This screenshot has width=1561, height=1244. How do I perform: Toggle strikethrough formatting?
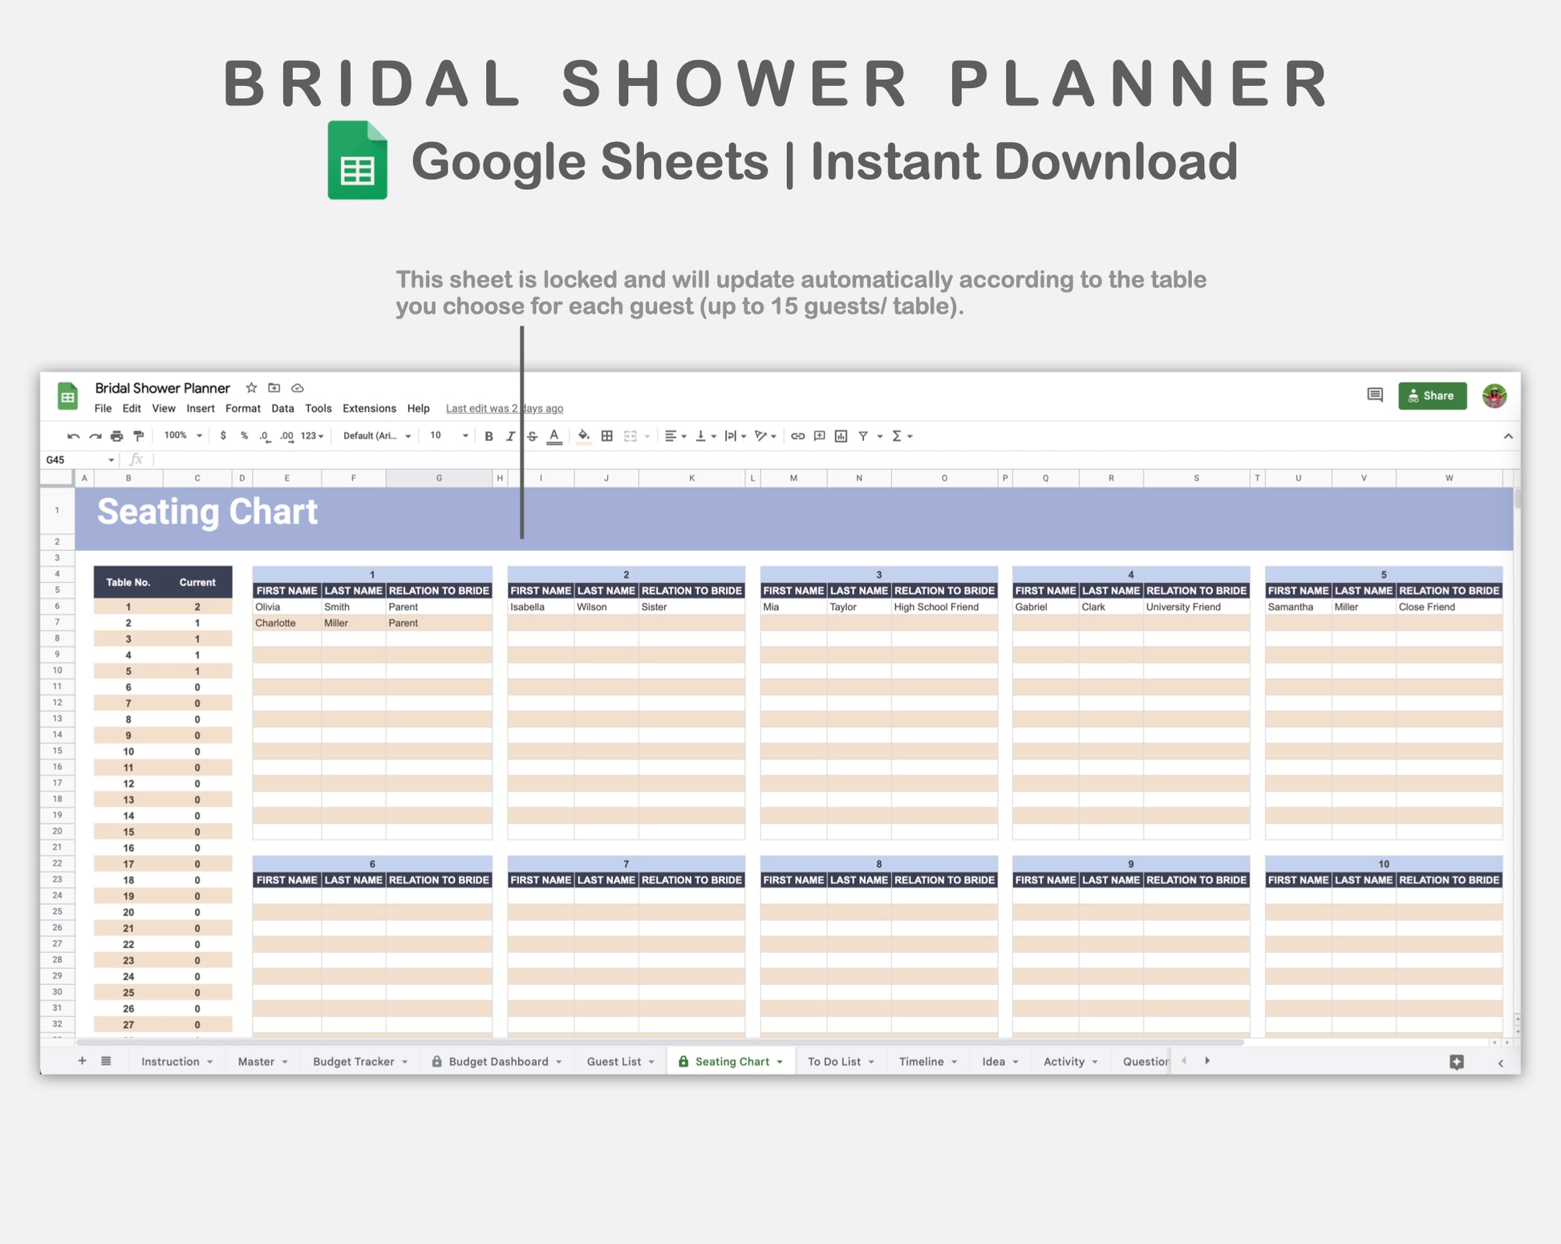coord(532,436)
